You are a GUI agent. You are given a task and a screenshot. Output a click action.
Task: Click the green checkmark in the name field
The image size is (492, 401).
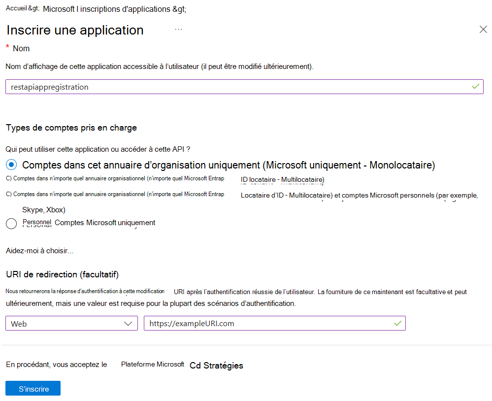click(x=475, y=86)
